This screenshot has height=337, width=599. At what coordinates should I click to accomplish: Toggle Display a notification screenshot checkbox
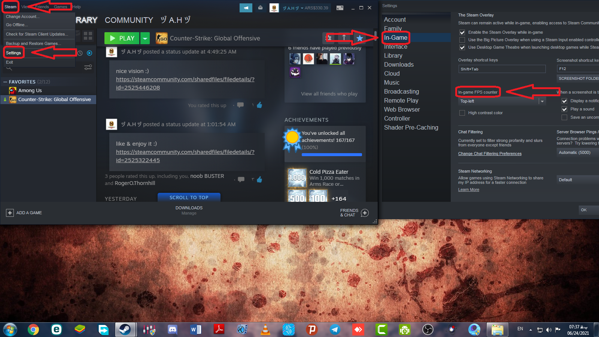pos(565,101)
